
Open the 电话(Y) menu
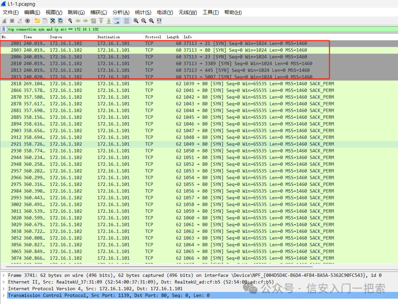pos(165,13)
